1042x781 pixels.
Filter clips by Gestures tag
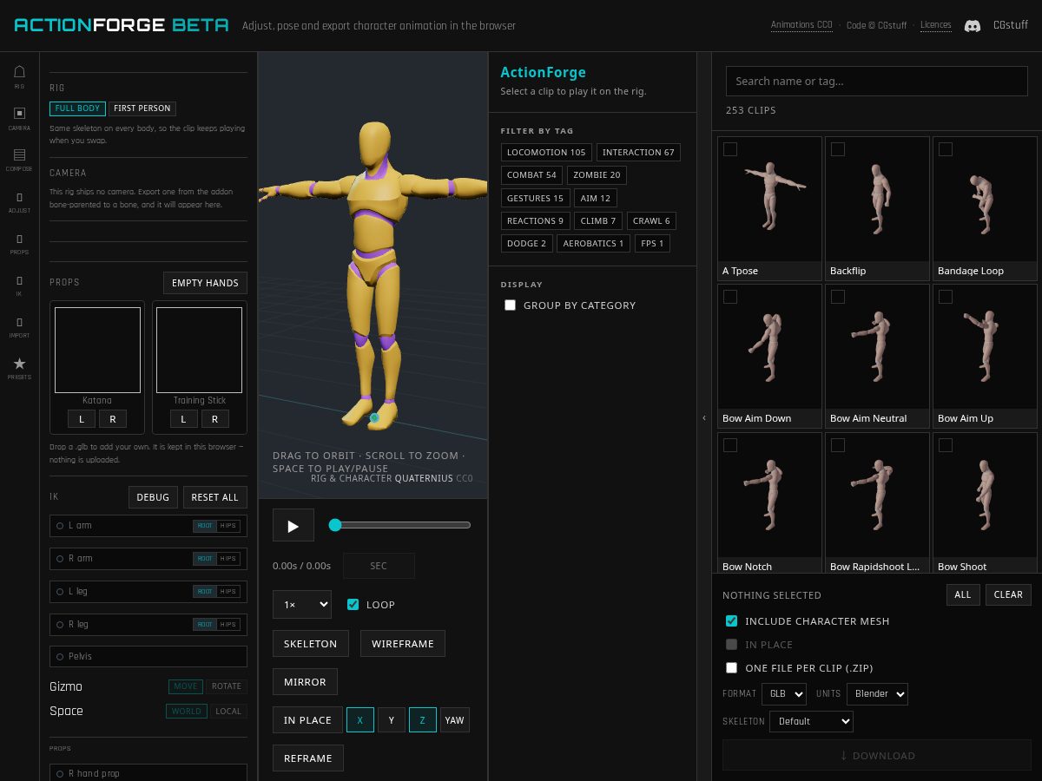535,198
